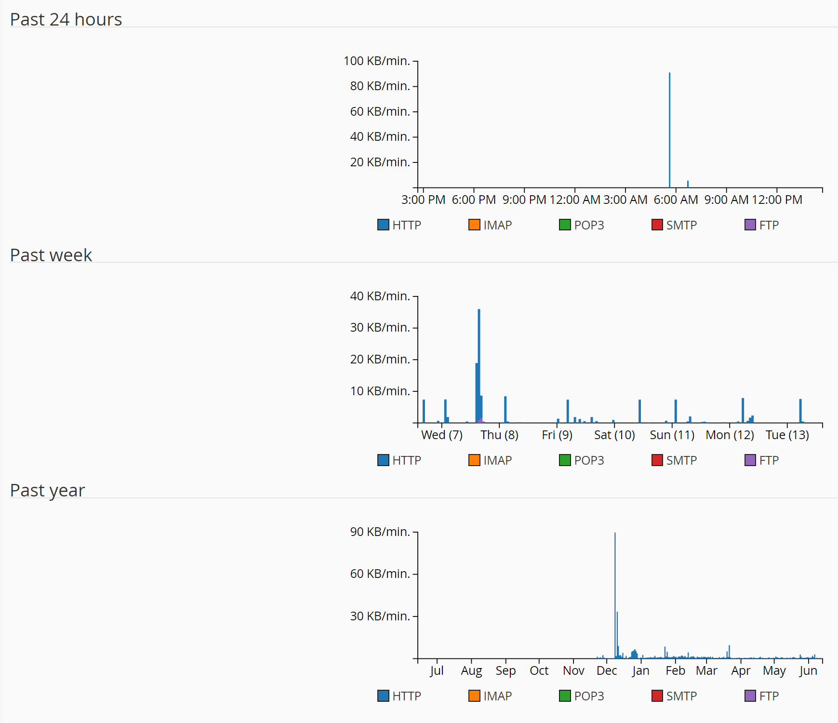Click the IMAP legend icon under Past 24 hours
The height and width of the screenshot is (723, 838).
(x=473, y=225)
